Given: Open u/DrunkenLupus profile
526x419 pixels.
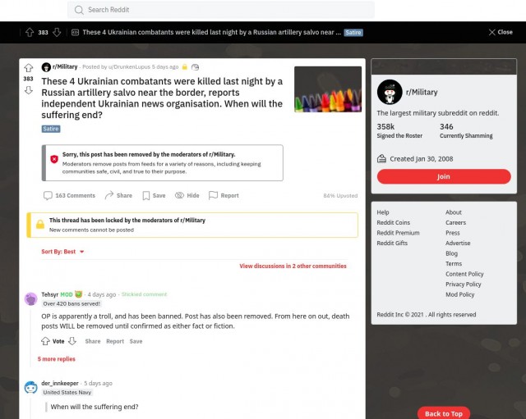Looking at the screenshot, I should click(x=129, y=67).
